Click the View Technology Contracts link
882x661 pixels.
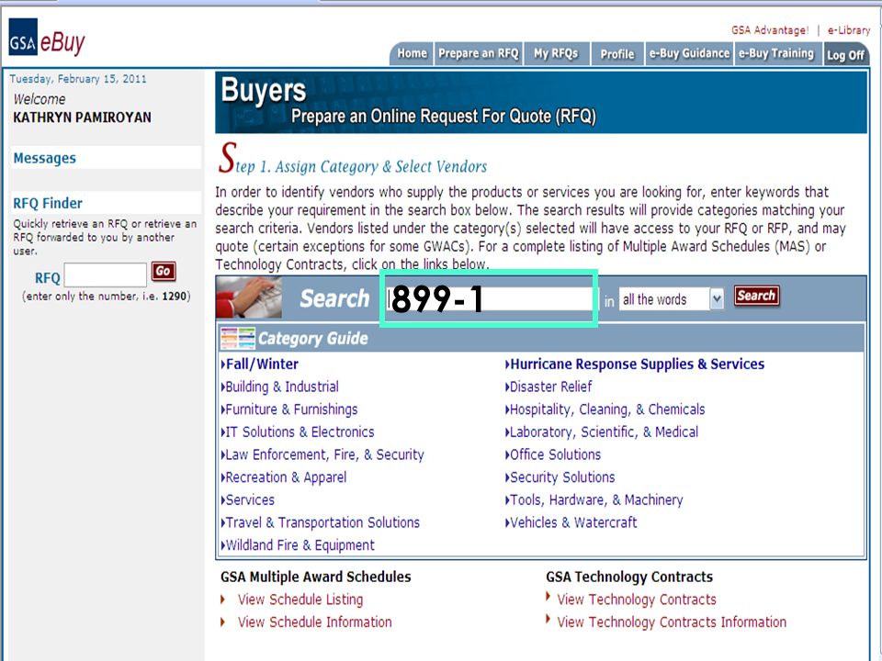637,599
